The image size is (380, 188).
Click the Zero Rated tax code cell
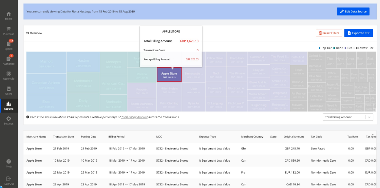(x=318, y=149)
